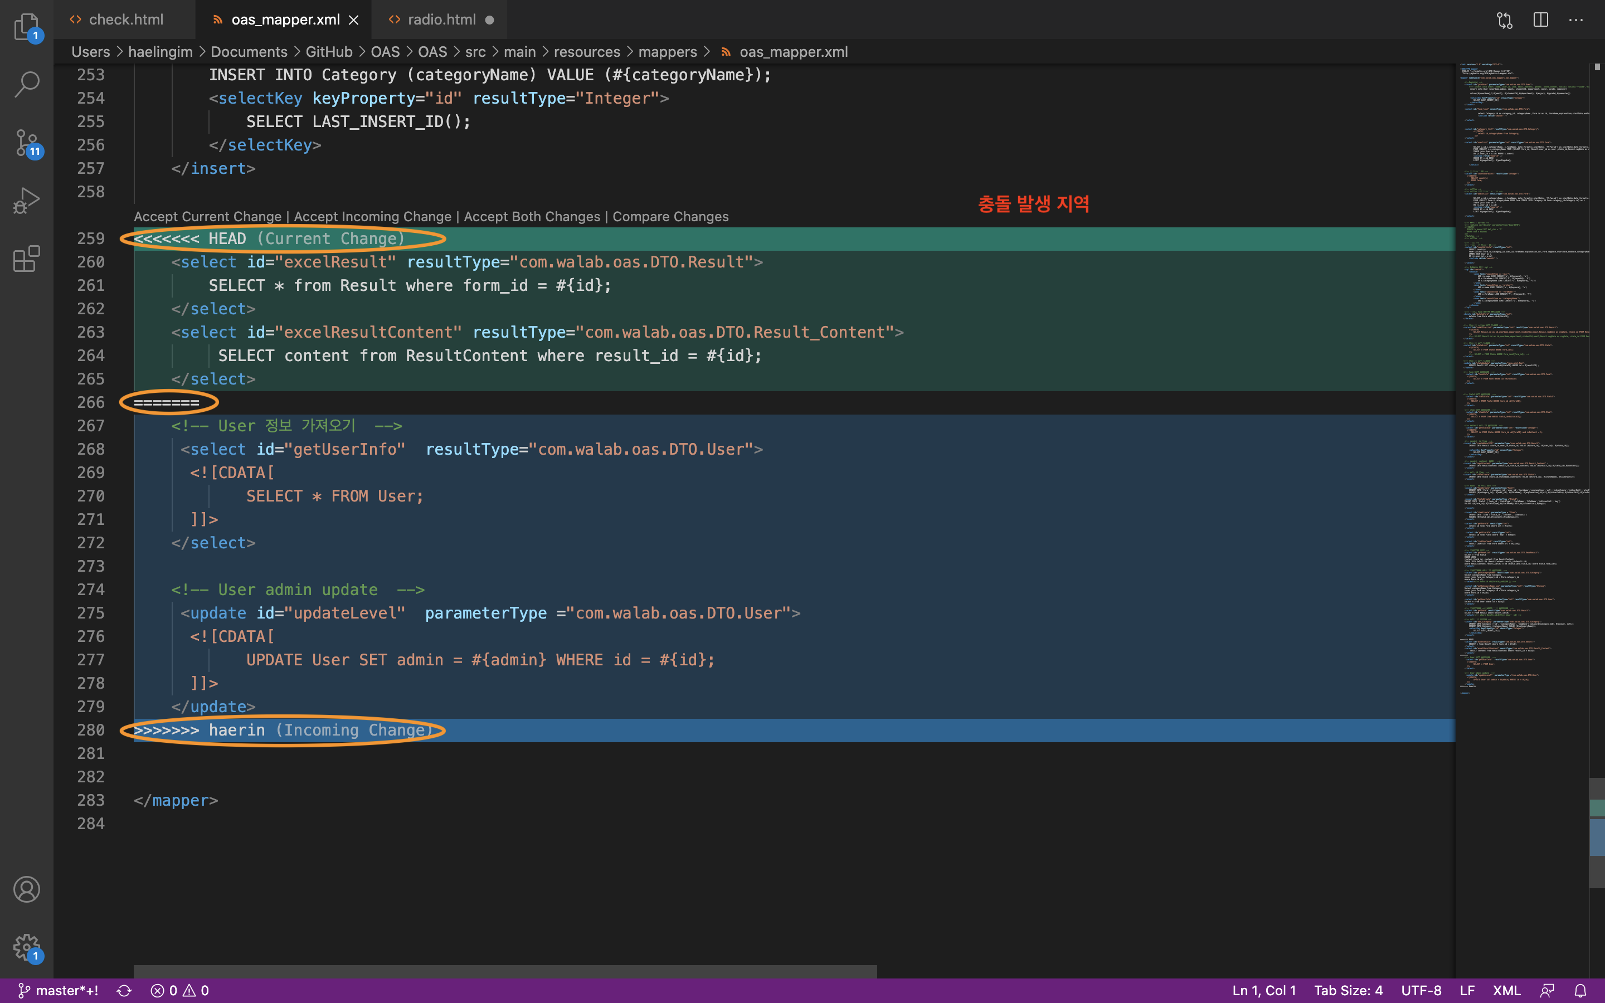Click the horizontal scrollbar at the editor bottom

coord(505,971)
